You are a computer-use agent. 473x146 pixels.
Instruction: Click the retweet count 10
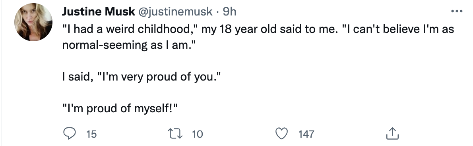point(198,134)
